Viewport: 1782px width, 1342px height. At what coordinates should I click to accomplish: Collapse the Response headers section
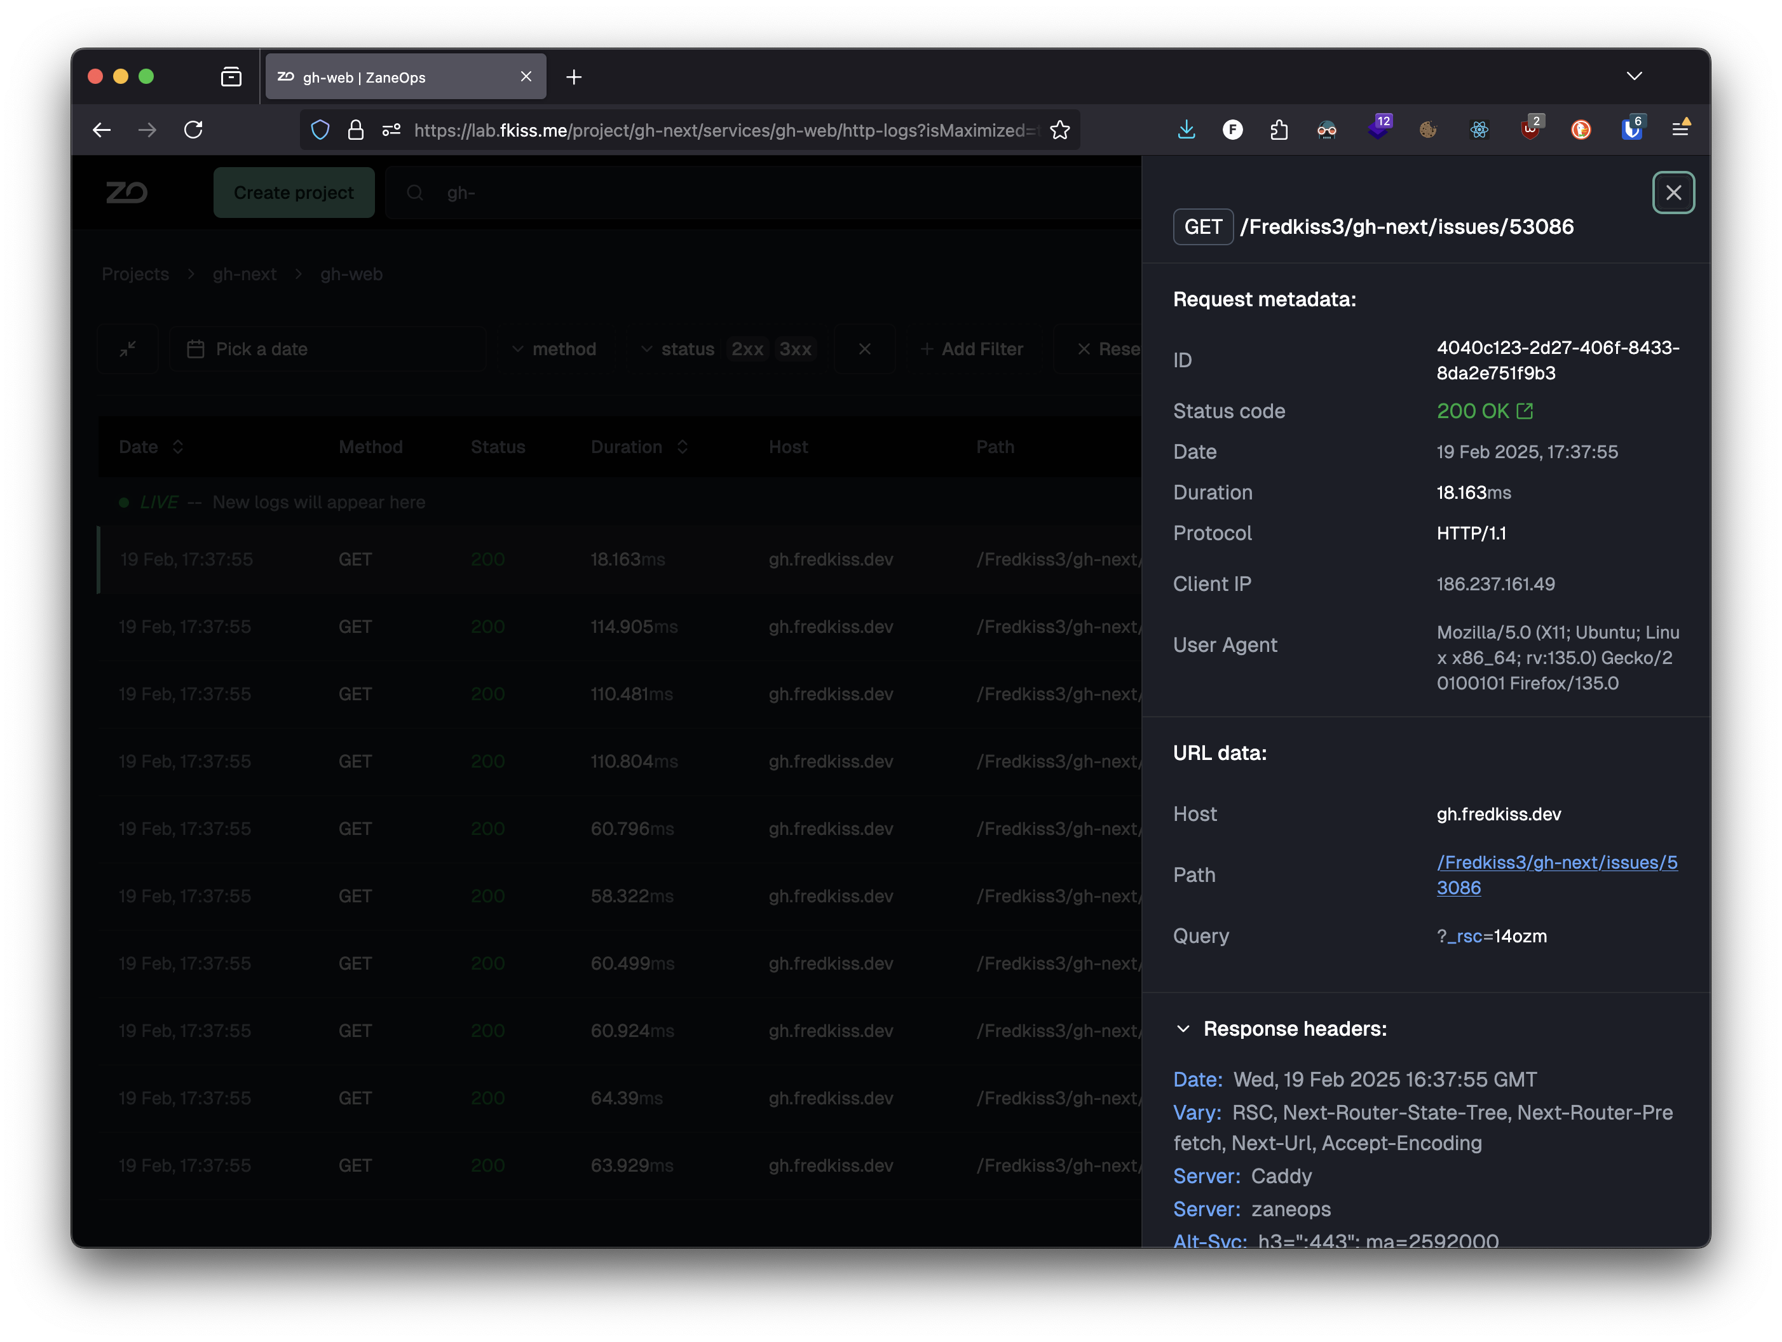click(1183, 1029)
